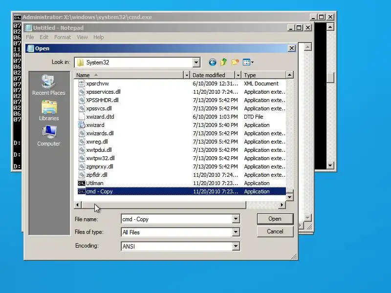The image size is (391, 293).
Task: Click the xwtpw32.dll file icon
Action: click(x=82, y=158)
